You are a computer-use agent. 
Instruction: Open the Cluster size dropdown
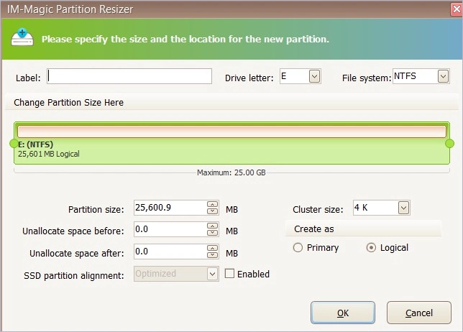403,208
